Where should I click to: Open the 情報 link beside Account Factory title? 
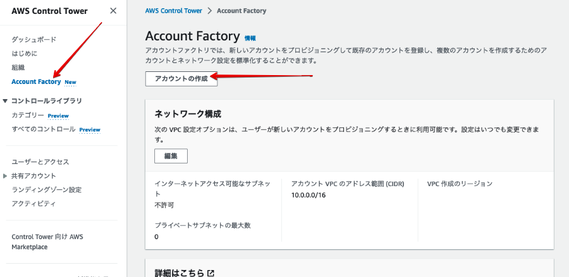[x=250, y=38]
